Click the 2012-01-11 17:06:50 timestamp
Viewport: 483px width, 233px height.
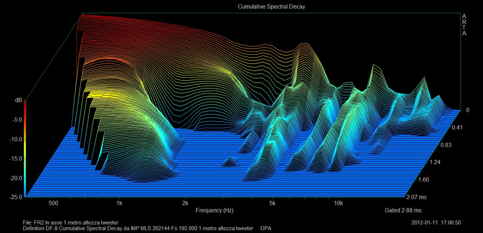coord(436,223)
